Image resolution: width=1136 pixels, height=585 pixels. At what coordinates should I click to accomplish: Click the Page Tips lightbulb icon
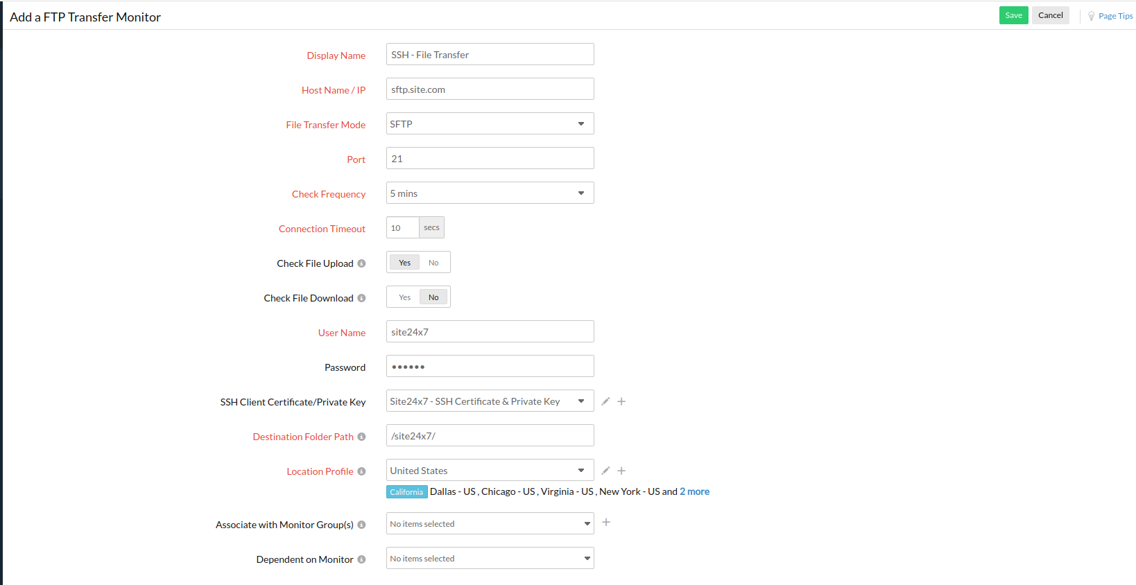tap(1091, 16)
